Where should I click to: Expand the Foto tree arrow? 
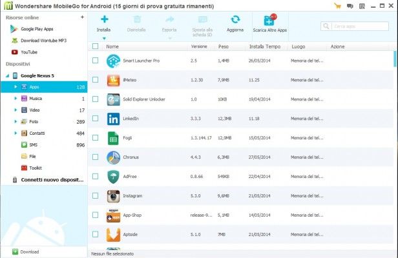[16, 122]
